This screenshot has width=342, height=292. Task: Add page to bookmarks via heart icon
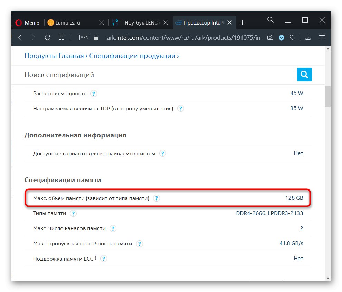click(x=293, y=37)
